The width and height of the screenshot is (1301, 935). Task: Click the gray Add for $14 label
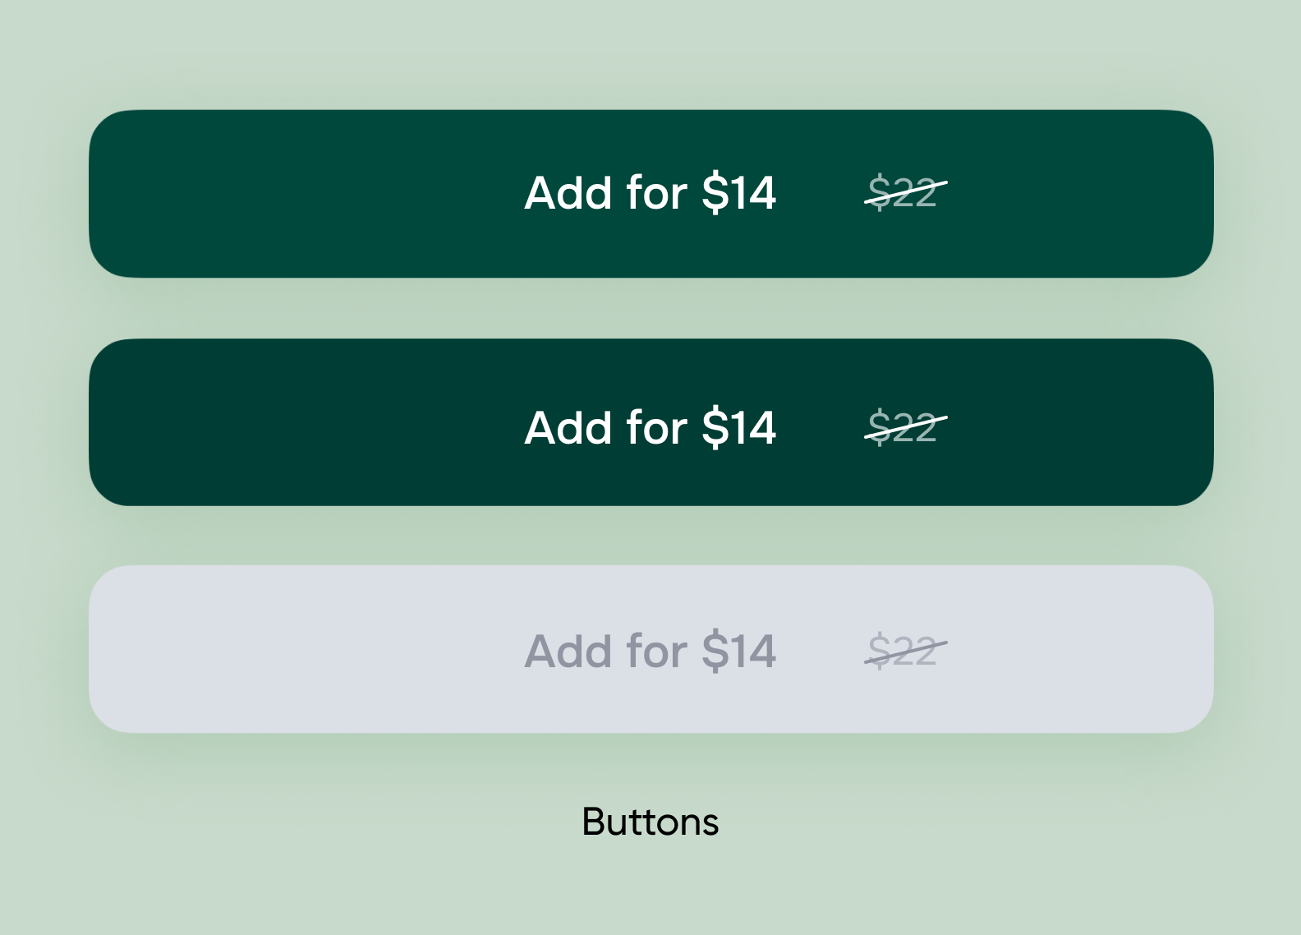pos(650,651)
